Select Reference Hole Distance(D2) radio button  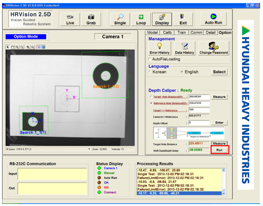[x=151, y=103]
